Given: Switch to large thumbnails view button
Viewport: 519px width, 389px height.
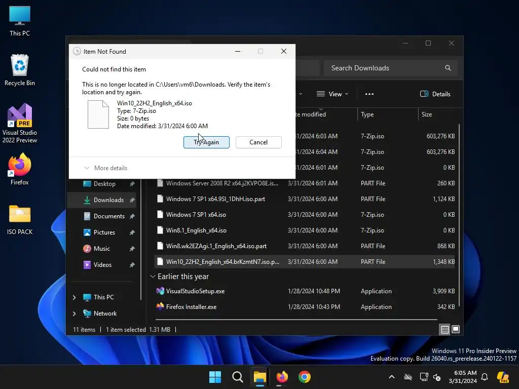Looking at the screenshot, I should click(x=456, y=329).
